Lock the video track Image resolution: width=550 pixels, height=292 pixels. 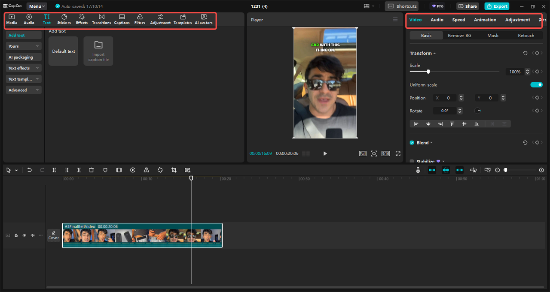(16, 235)
